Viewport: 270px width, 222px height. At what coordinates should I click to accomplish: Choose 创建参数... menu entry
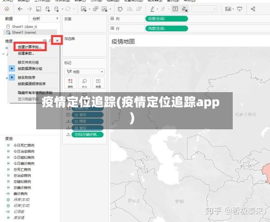26,53
